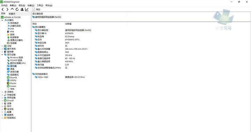This screenshot has width=251, height=132.
Task: Click the 报告 report toolbar button
Action: click(36, 9)
